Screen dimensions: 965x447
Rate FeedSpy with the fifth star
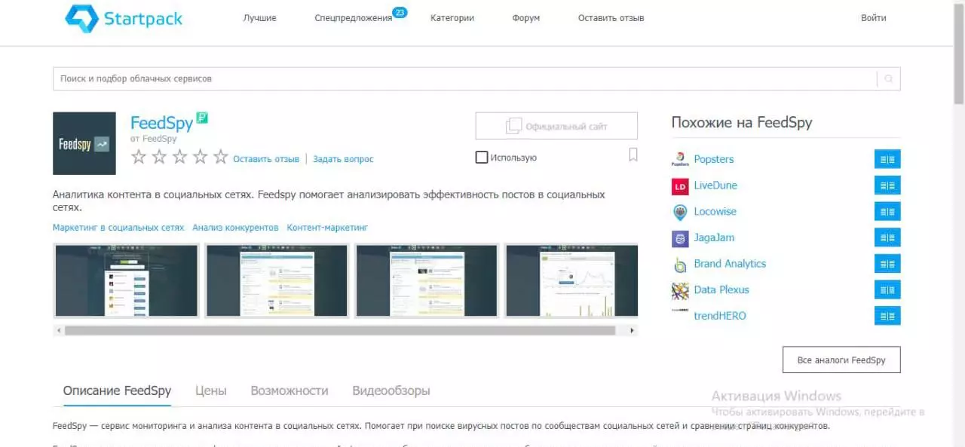coord(220,157)
